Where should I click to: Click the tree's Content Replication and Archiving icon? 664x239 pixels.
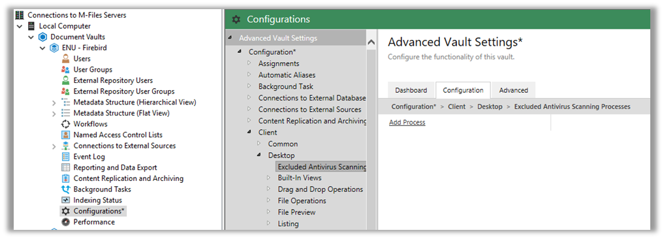click(66, 178)
